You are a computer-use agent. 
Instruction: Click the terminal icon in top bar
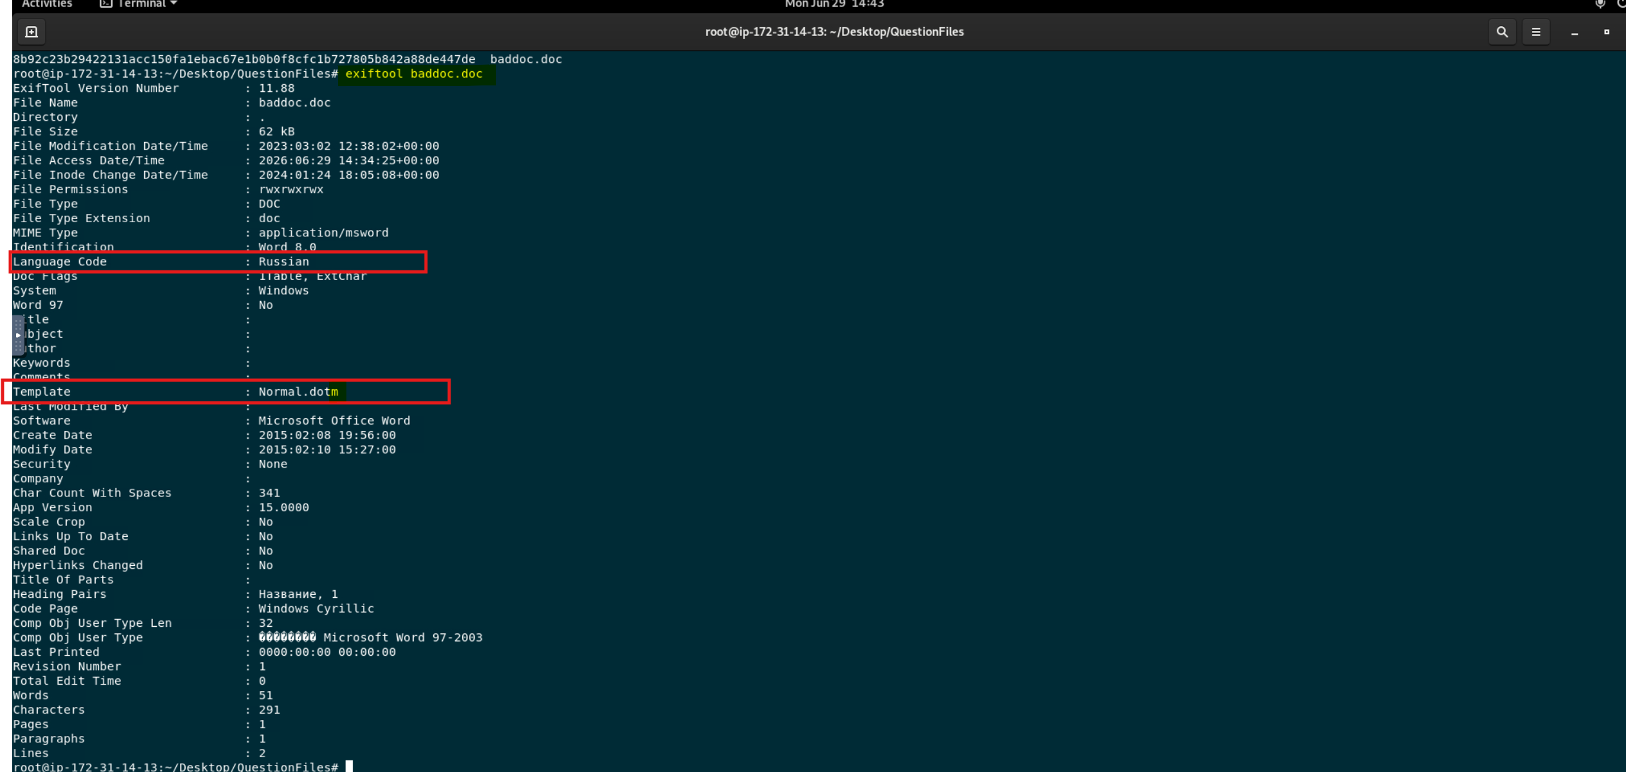click(106, 4)
